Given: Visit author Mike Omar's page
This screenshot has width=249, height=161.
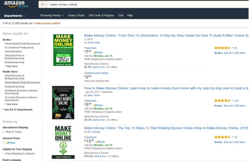Looking at the screenshot, I should tap(94, 95).
